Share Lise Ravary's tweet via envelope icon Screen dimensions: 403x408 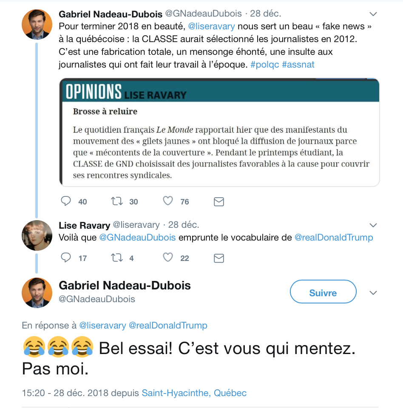[x=219, y=258]
